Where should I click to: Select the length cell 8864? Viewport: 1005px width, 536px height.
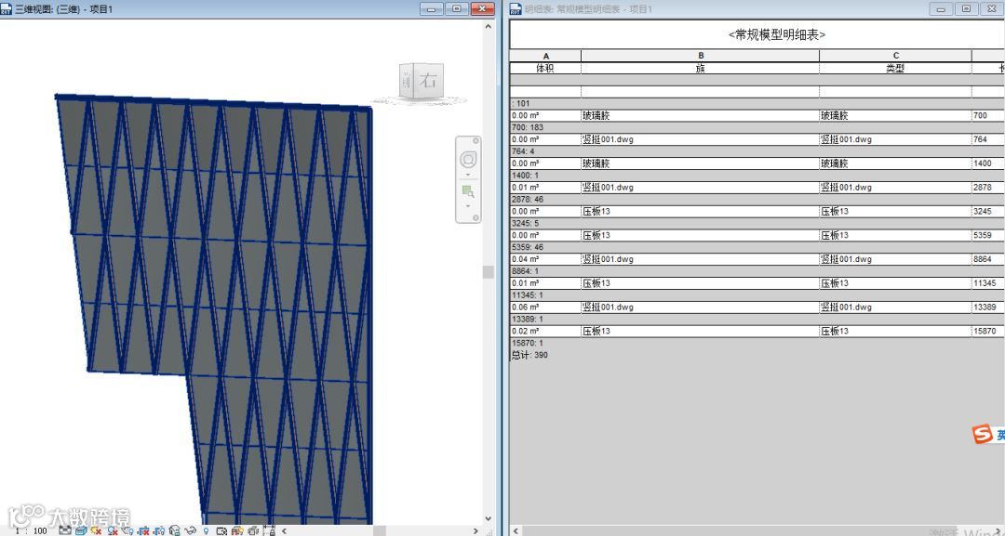[x=988, y=259]
